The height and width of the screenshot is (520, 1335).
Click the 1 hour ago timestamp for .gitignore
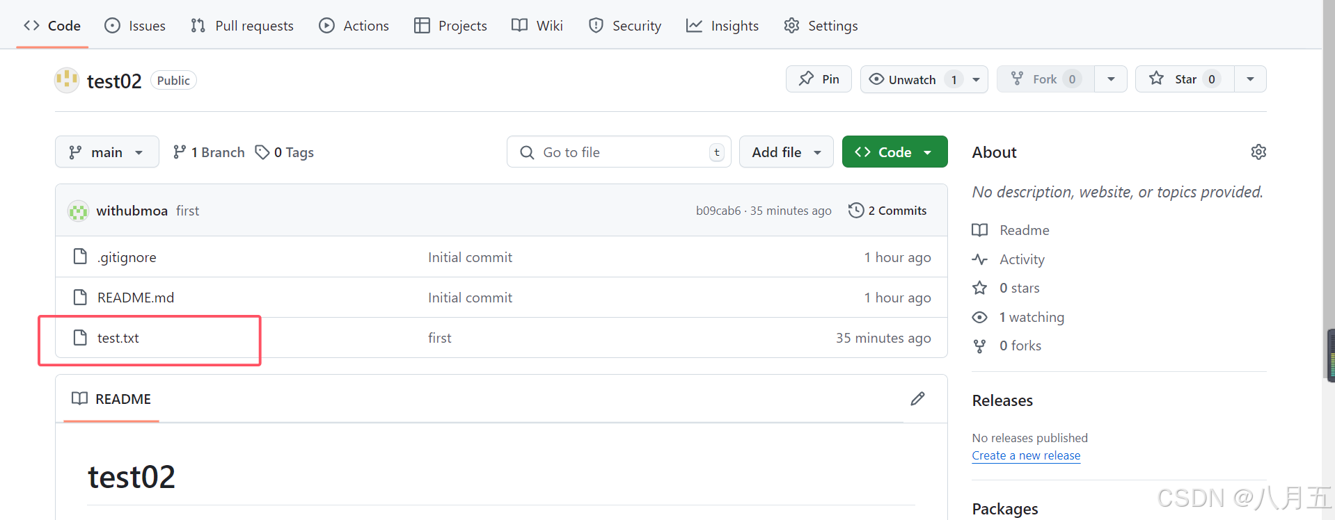pyautogui.click(x=897, y=257)
